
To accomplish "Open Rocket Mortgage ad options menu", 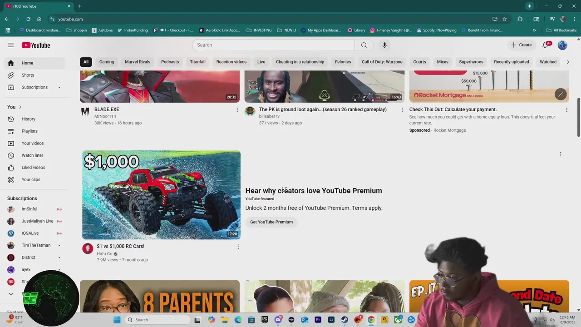I will (x=566, y=110).
